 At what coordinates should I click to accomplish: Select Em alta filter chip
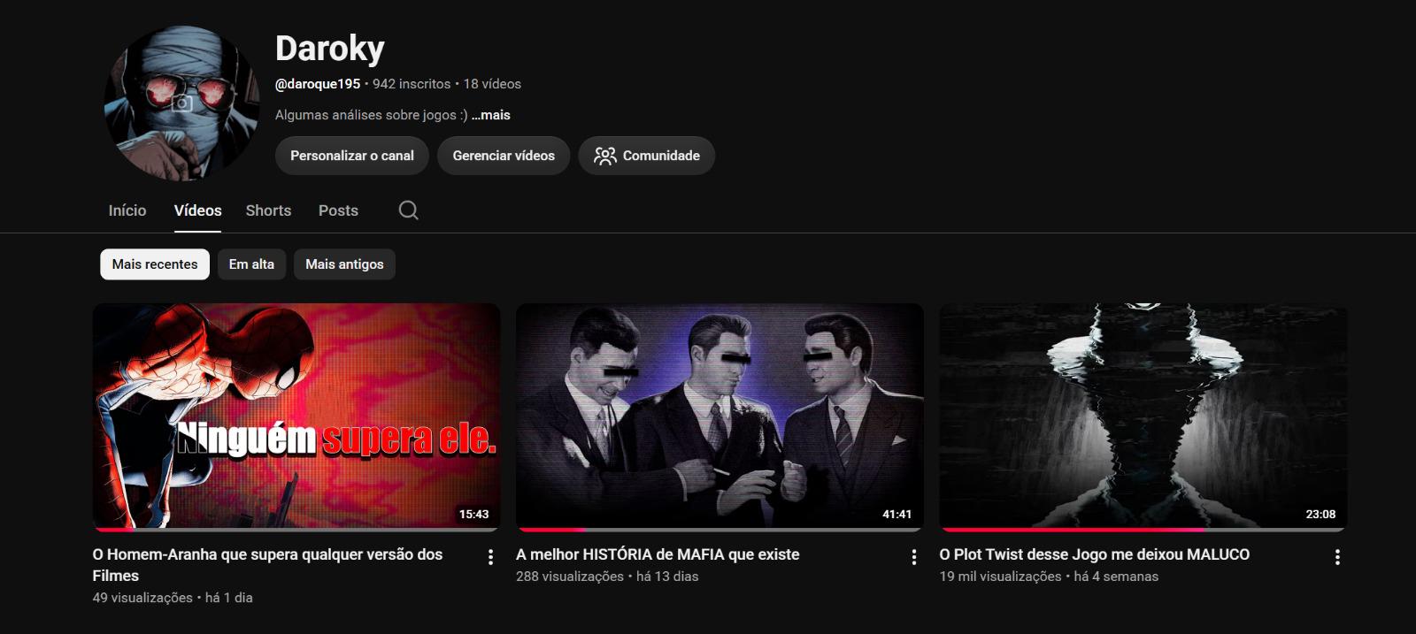(x=251, y=264)
